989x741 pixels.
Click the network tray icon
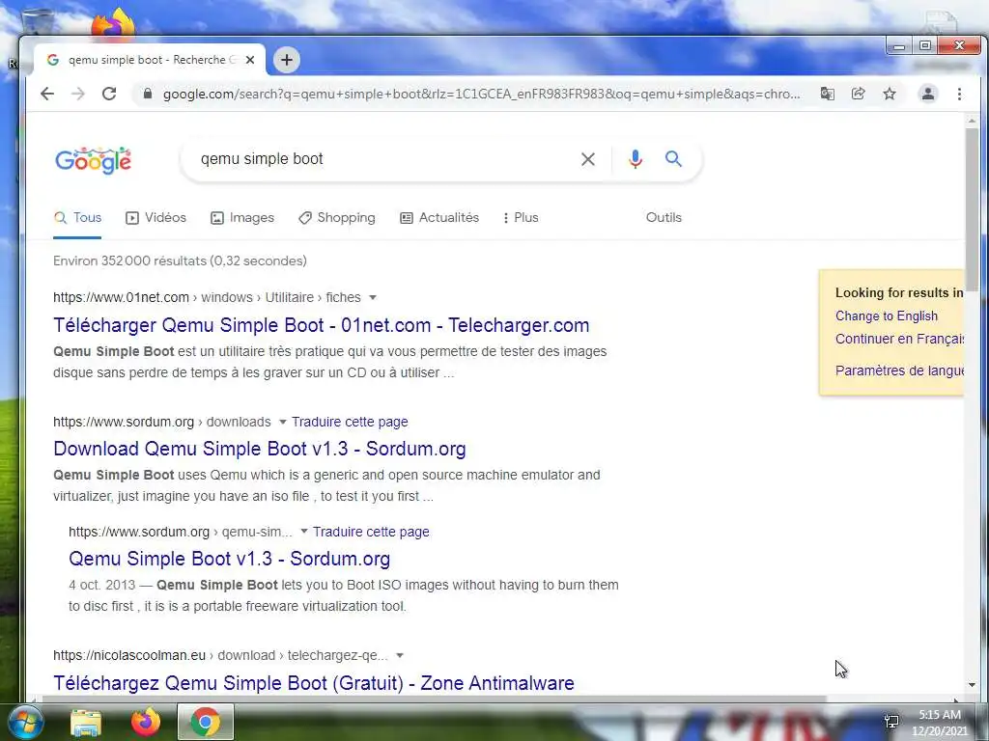point(891,722)
